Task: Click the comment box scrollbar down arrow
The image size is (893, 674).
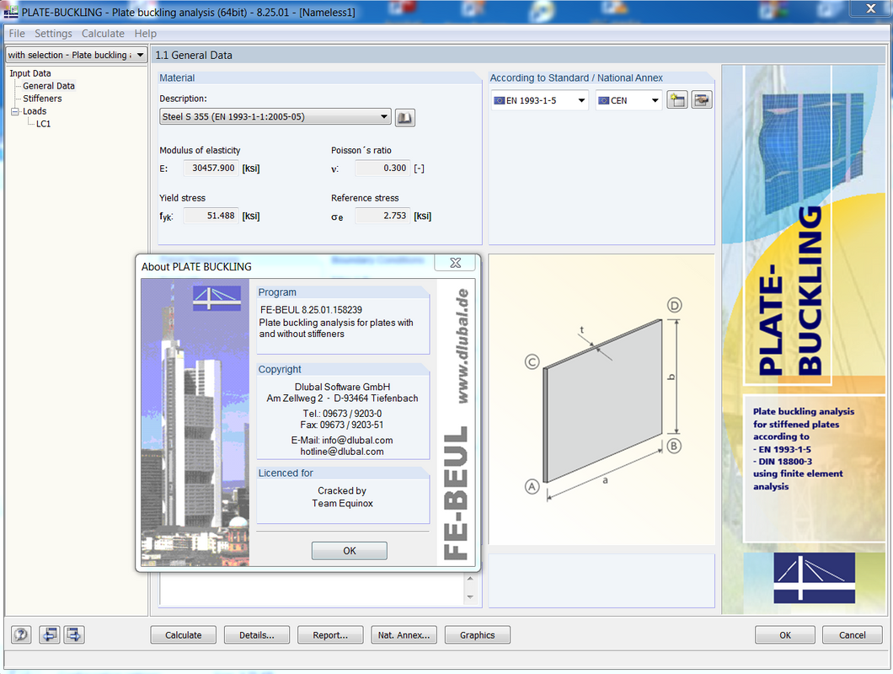Action: (x=470, y=597)
